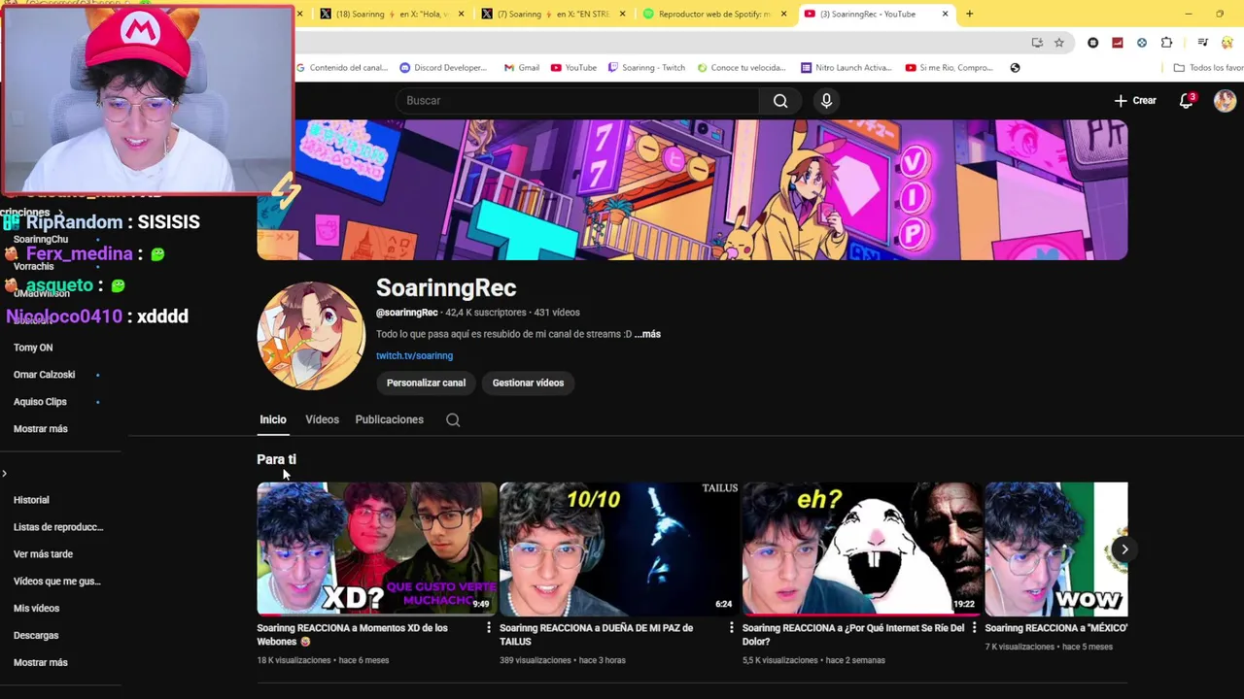Open Omar Calzoski subscription

point(44,375)
